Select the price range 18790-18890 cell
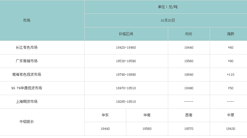Screen dimensions: 247x138 tap(126, 75)
